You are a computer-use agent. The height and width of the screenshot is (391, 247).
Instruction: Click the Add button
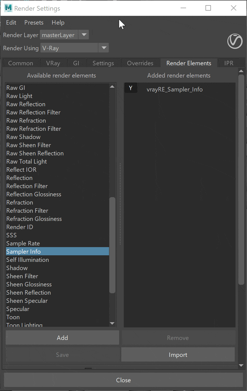[x=62, y=338]
